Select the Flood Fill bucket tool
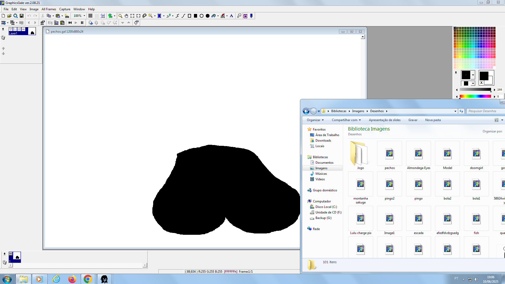This screenshot has height=284, width=505. point(214,16)
